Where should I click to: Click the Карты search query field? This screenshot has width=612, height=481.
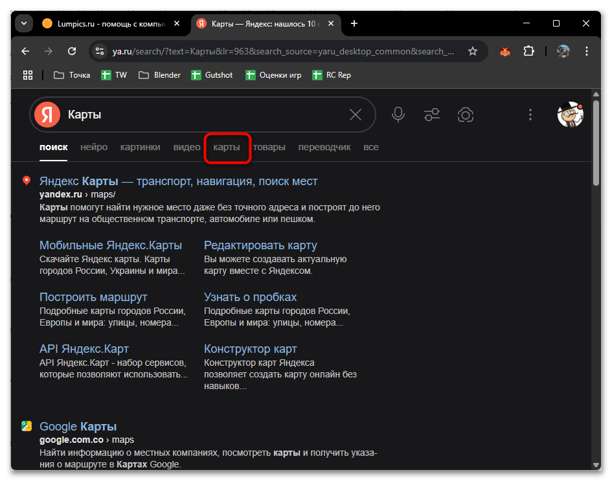tap(203, 115)
